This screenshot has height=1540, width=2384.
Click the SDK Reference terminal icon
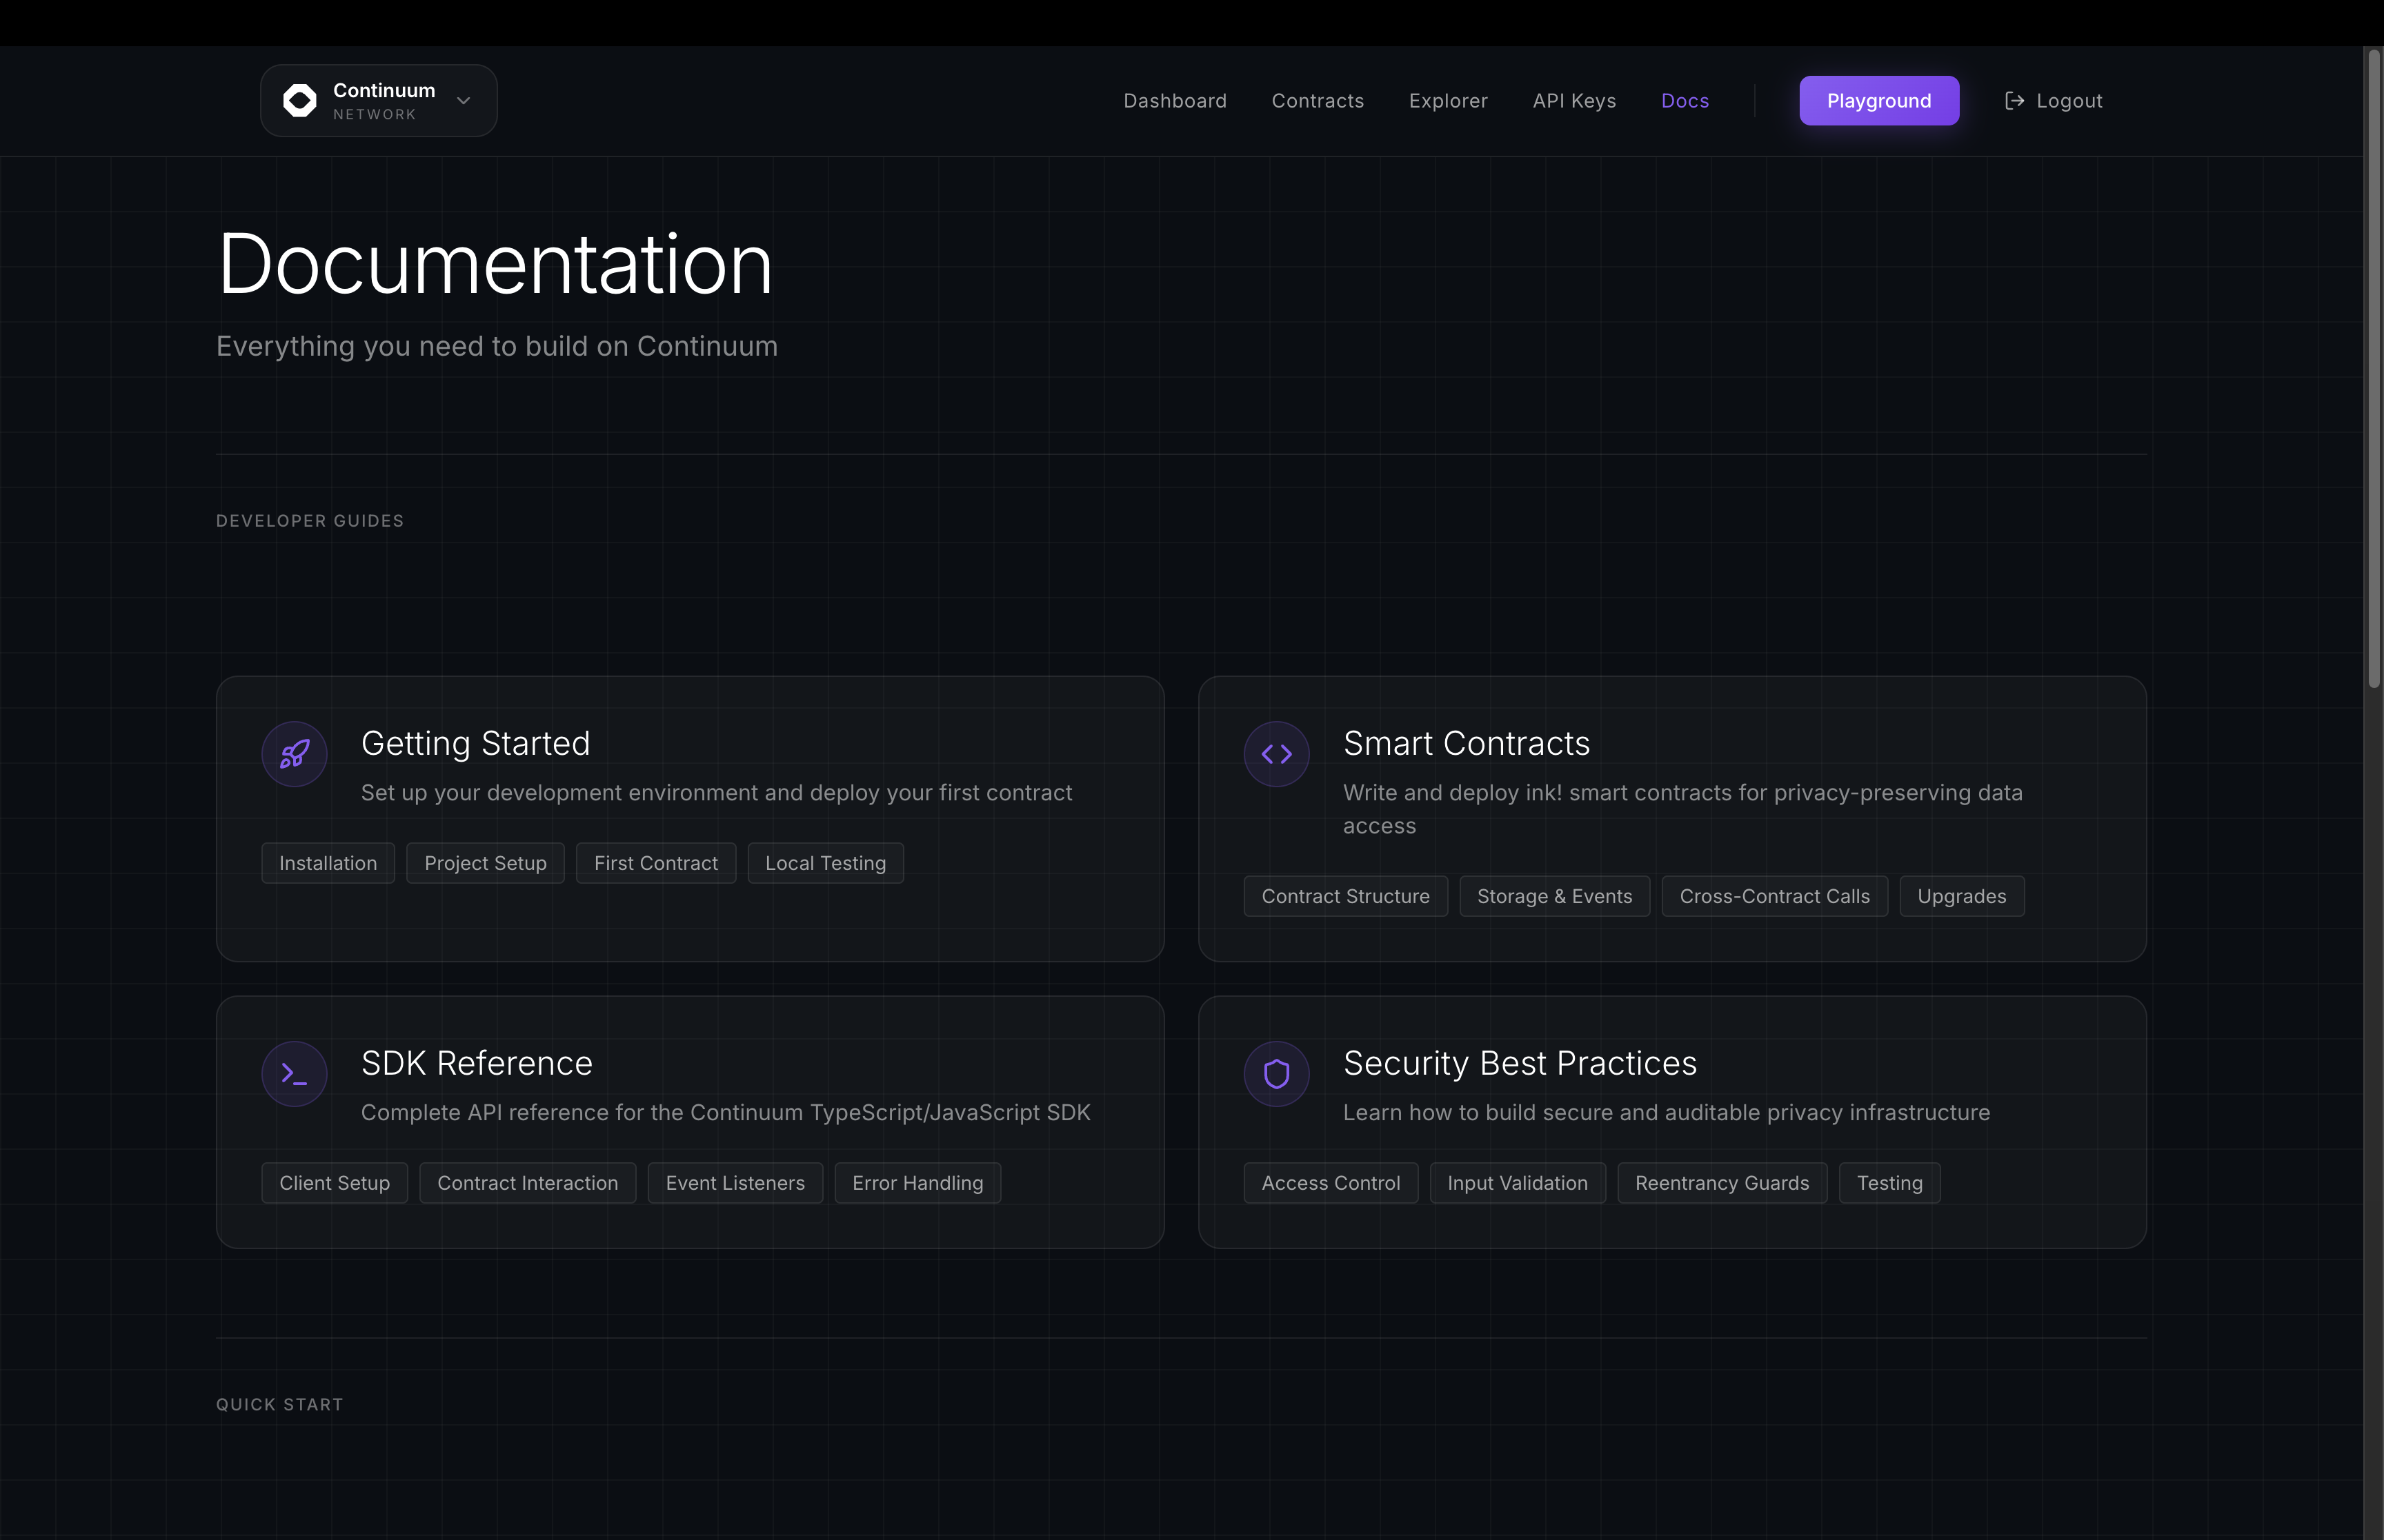[294, 1074]
